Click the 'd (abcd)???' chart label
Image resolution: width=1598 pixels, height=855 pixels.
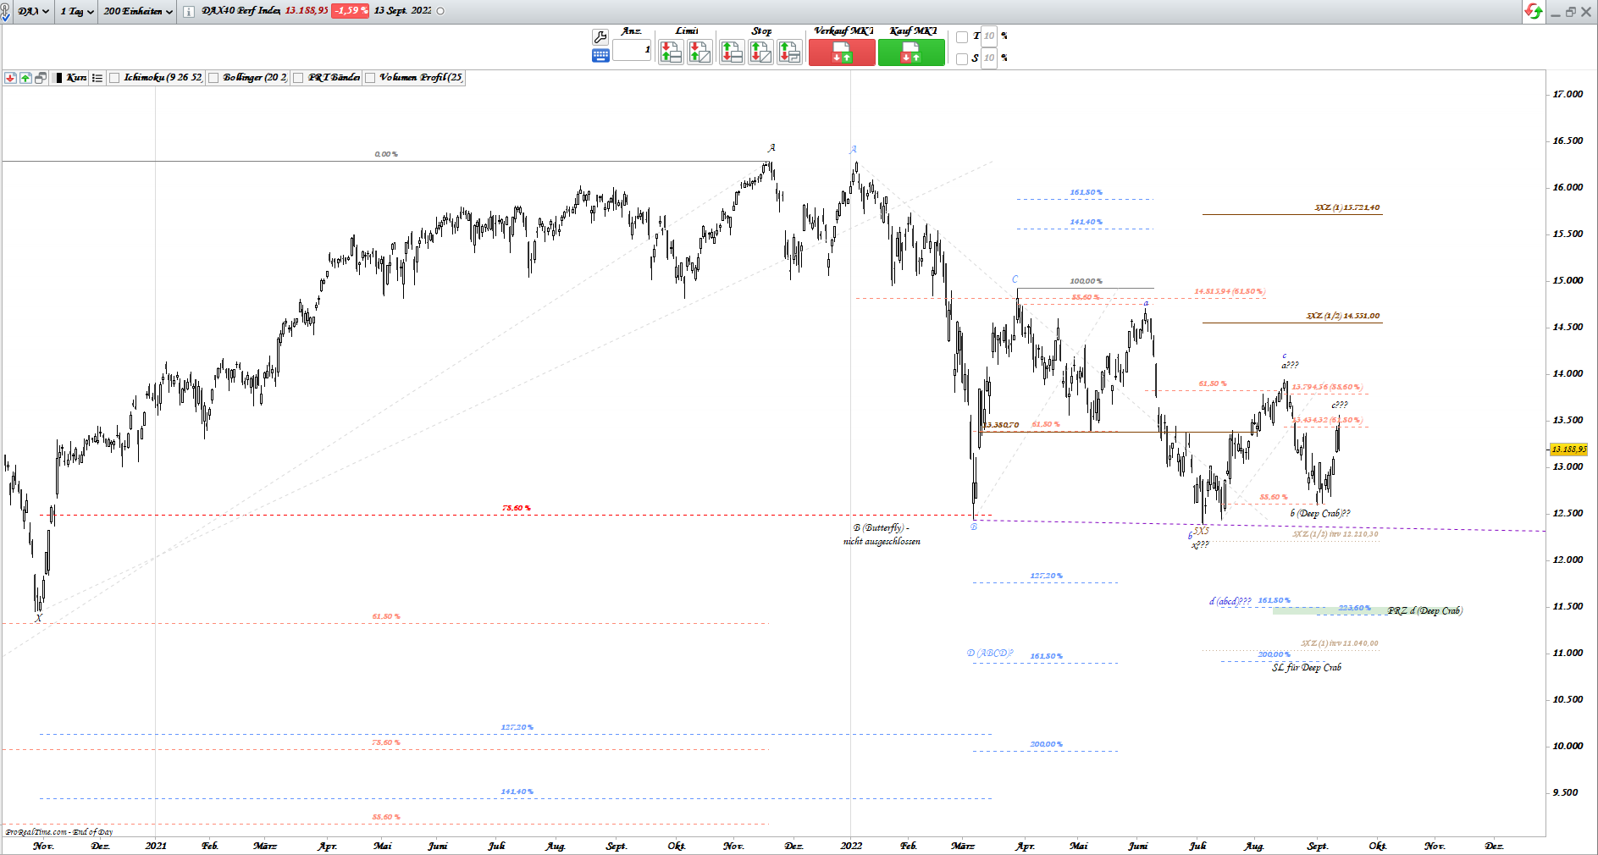pyautogui.click(x=1230, y=602)
